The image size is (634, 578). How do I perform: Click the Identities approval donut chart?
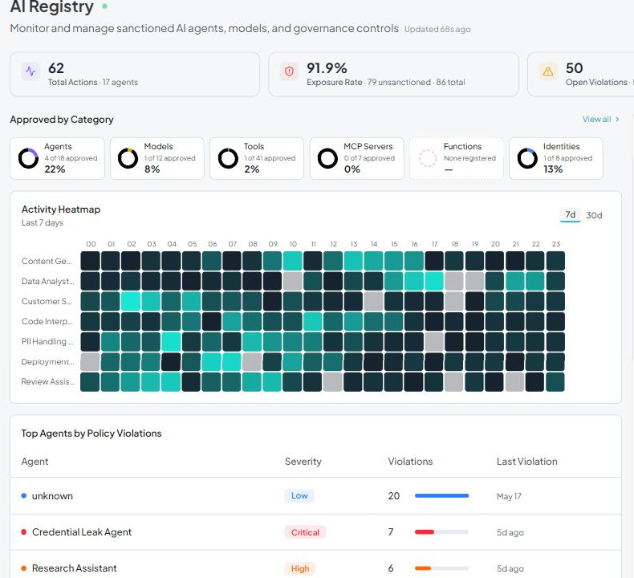pos(527,158)
